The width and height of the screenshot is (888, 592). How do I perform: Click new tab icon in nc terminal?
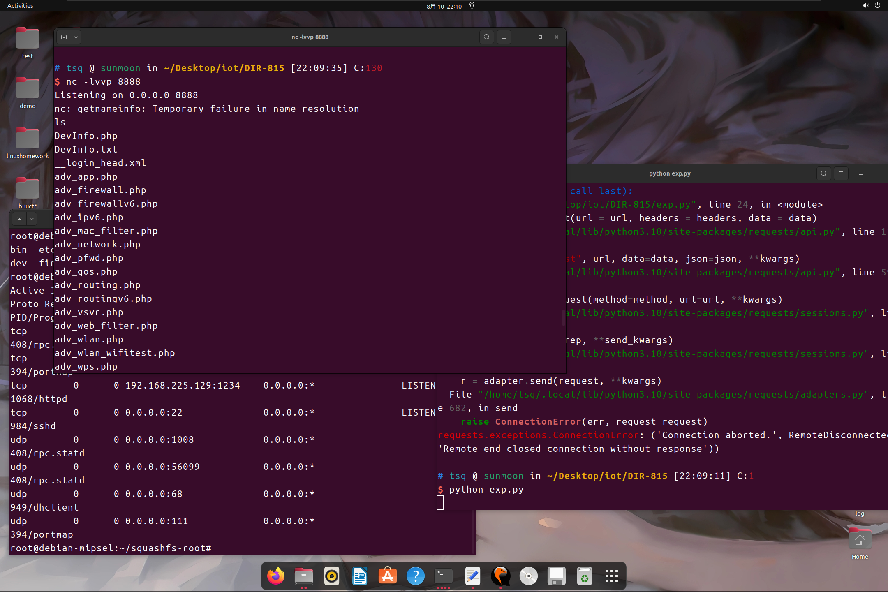coord(64,37)
